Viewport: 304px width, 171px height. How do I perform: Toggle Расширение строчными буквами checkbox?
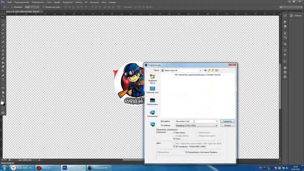pos(186,152)
